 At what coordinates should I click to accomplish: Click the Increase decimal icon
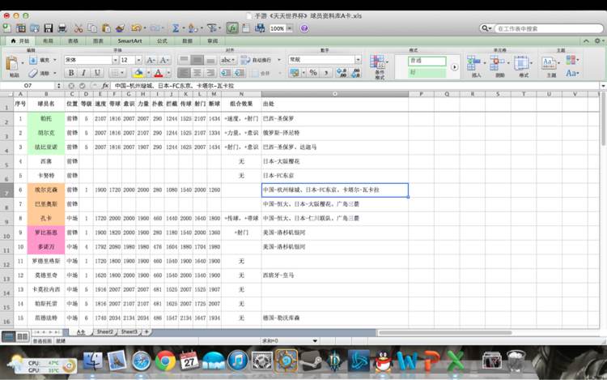(x=342, y=72)
